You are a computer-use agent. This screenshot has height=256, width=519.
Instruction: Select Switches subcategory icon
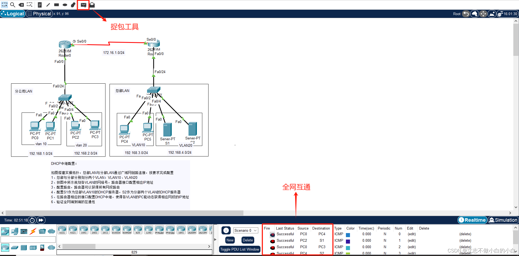(15, 247)
